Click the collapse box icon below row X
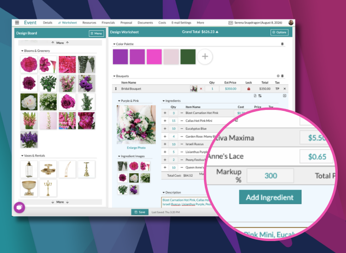The height and width of the screenshot is (253, 346). 285,96
